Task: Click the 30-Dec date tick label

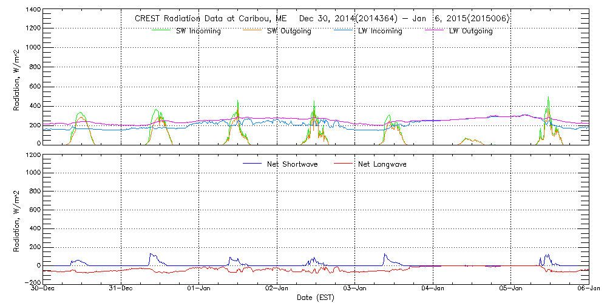Action: [x=44, y=288]
